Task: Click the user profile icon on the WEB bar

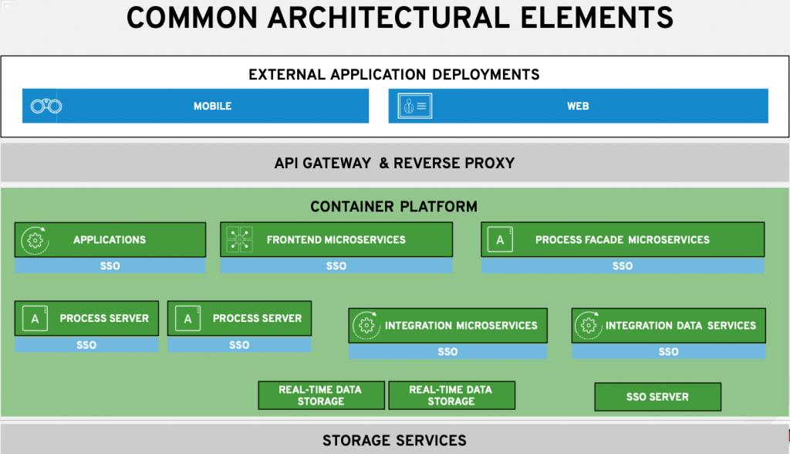Action: coord(414,106)
